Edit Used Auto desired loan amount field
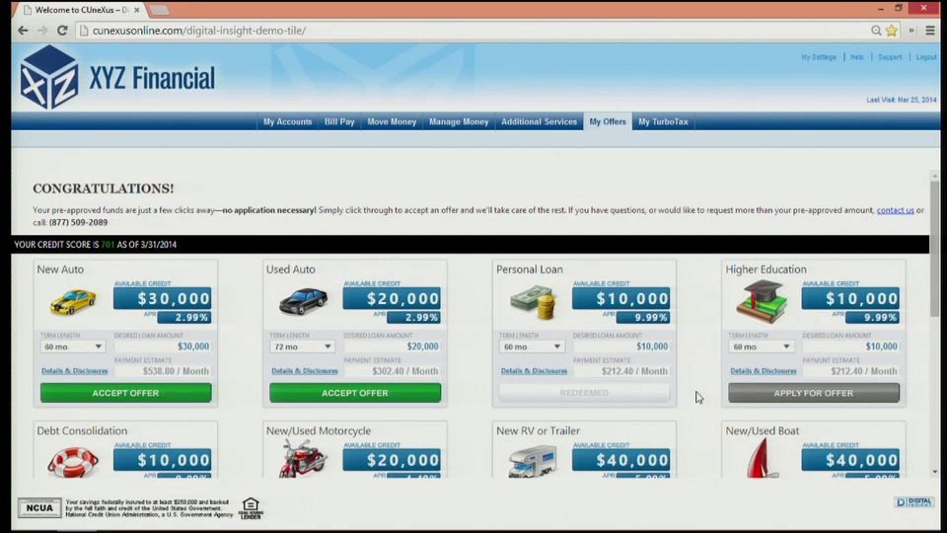 392,346
